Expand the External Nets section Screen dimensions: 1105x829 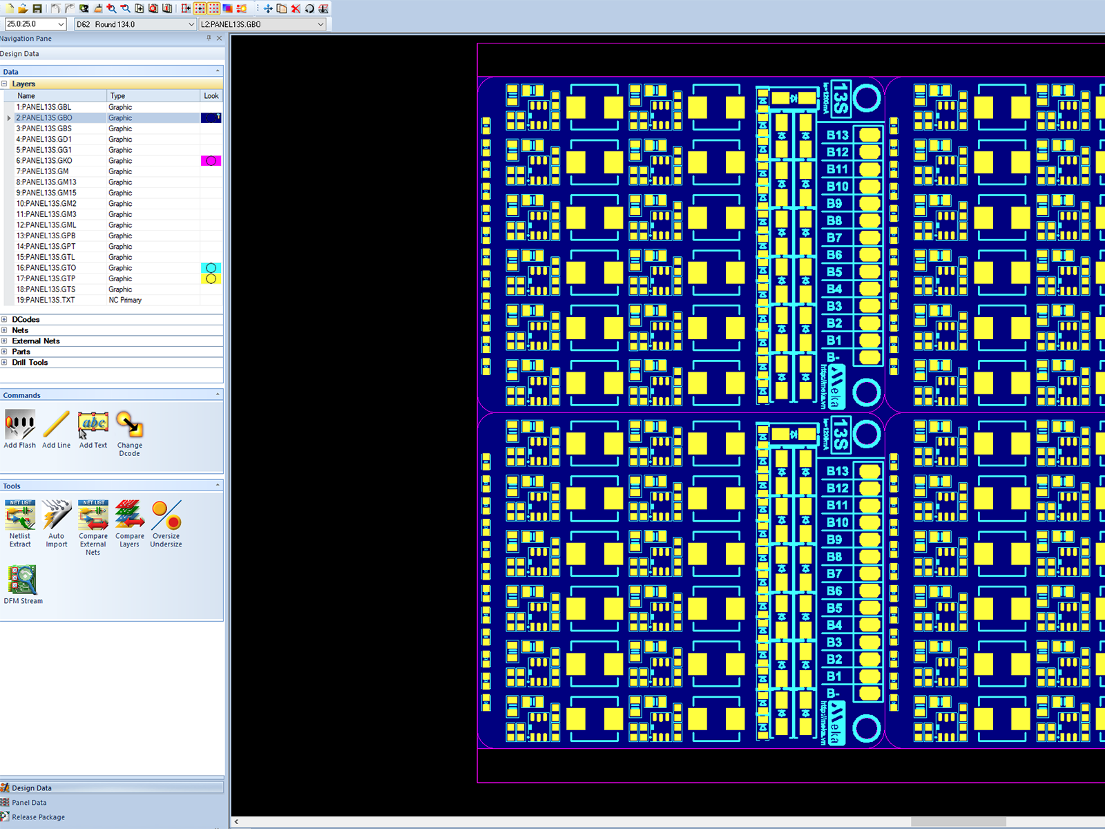[x=4, y=341]
